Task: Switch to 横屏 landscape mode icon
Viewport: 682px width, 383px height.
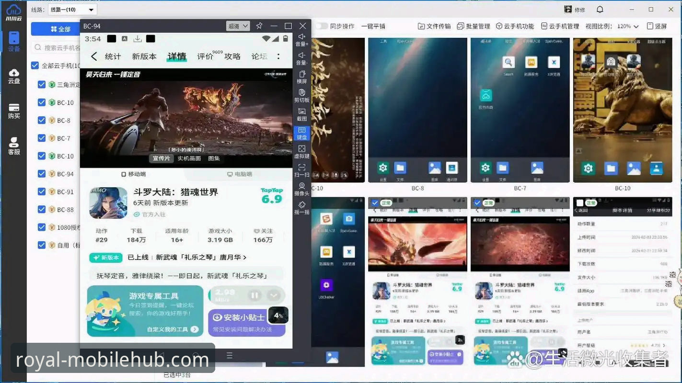Action: (302, 77)
